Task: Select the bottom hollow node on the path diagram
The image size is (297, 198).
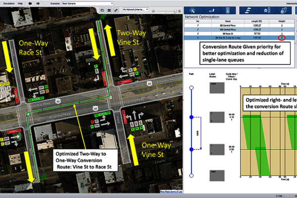Action: pos(191,175)
